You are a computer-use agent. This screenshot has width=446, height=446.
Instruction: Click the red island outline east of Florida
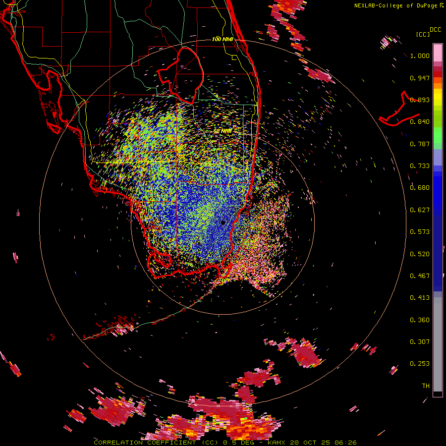[x=399, y=109]
